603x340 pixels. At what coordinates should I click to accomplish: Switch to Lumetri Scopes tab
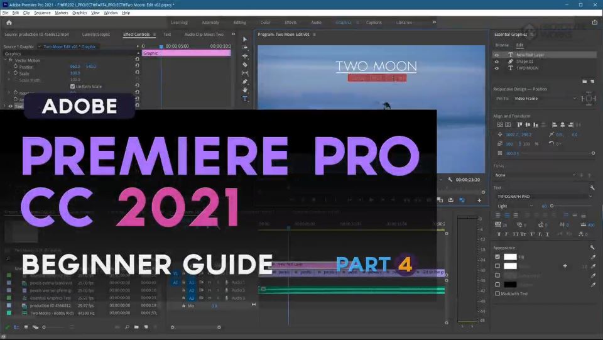coord(95,34)
